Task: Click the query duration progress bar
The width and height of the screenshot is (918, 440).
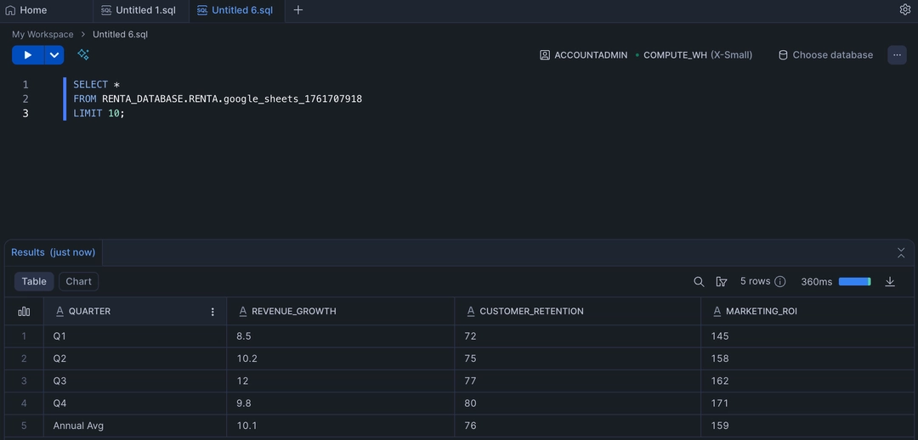Action: point(854,282)
